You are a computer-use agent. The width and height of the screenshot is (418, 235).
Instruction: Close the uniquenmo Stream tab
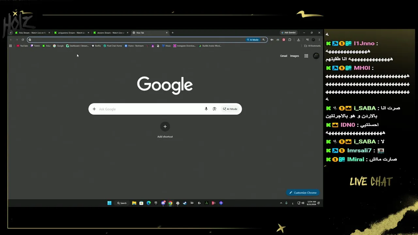click(x=88, y=33)
